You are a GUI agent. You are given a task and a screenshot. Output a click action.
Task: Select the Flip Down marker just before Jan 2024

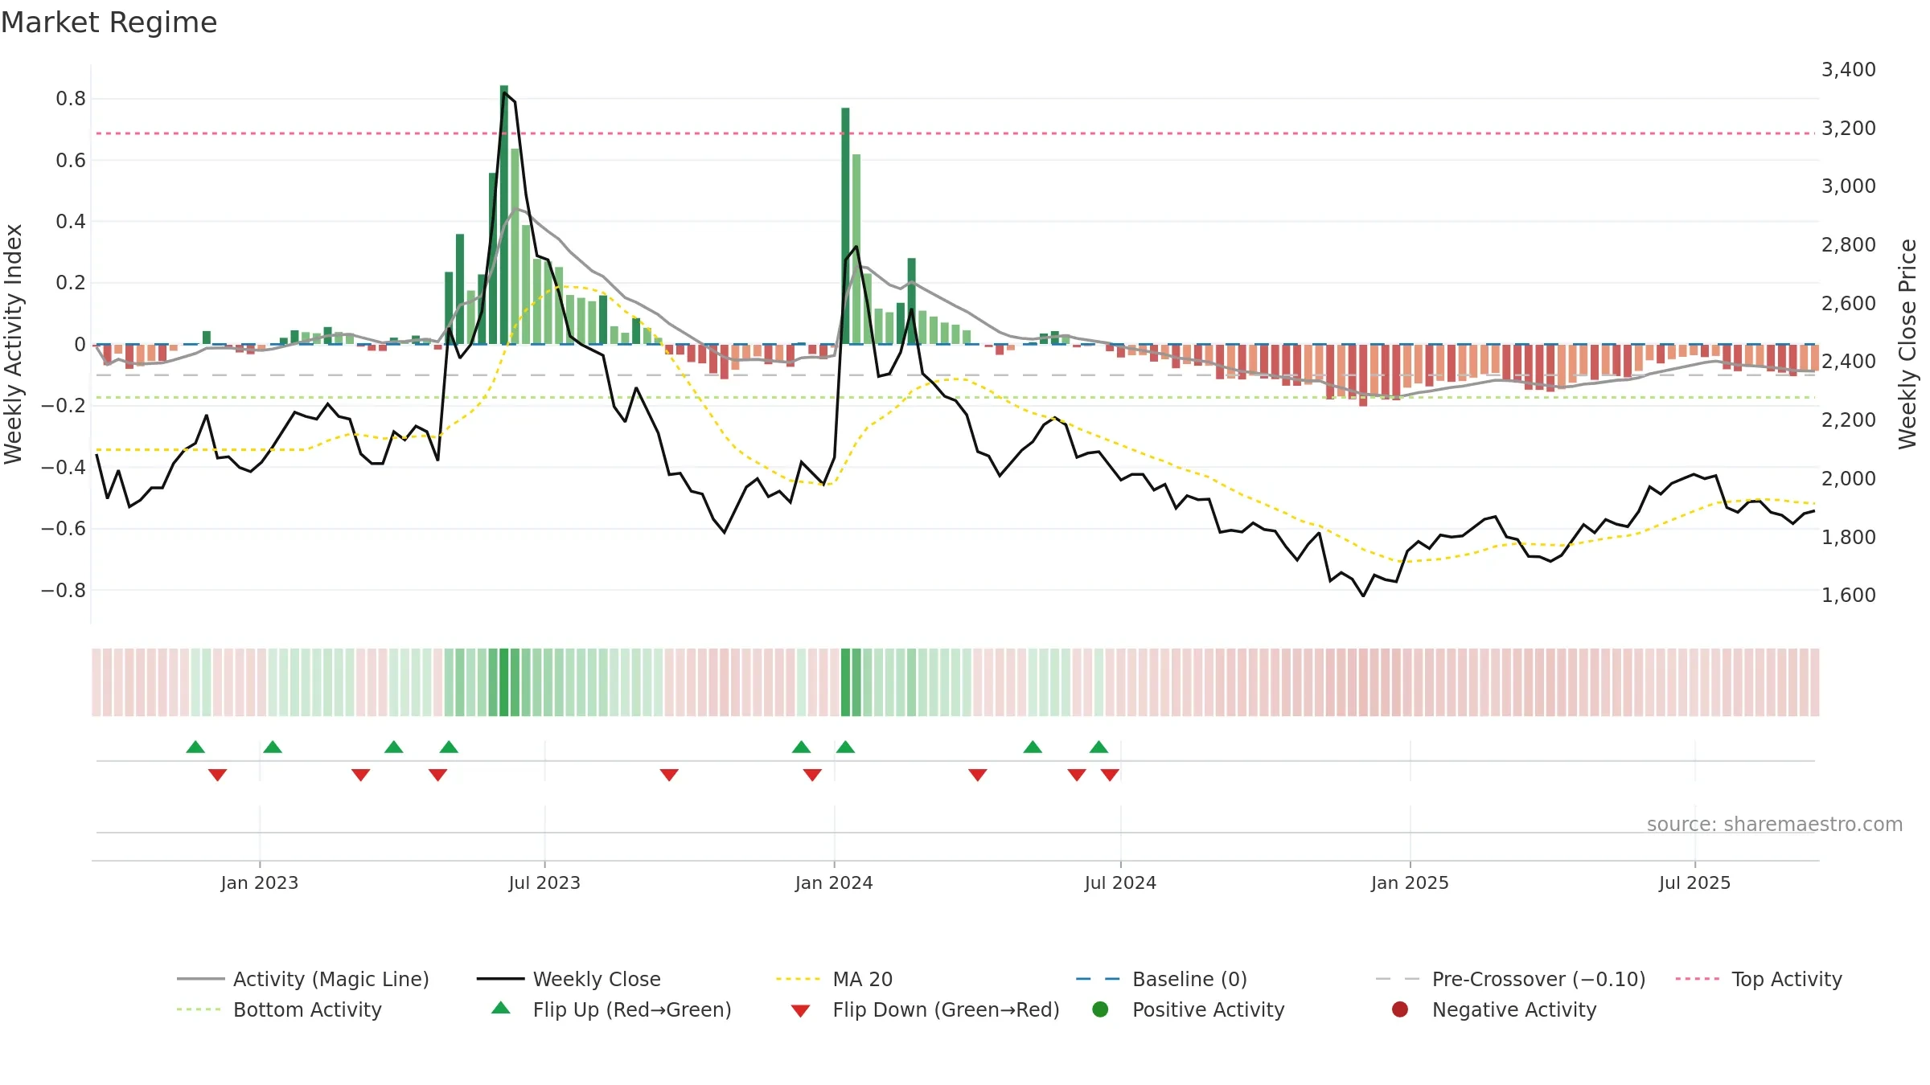pyautogui.click(x=812, y=775)
